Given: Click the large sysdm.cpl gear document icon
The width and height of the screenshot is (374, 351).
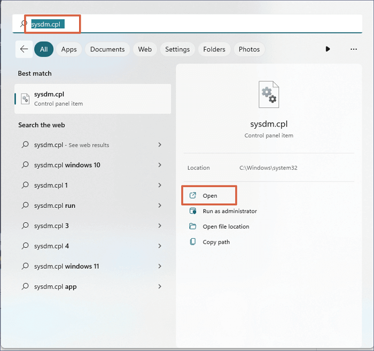Looking at the screenshot, I should click(x=269, y=95).
